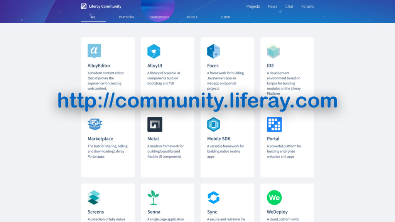
Task: Click 'A single page application' text
Action: [166, 219]
